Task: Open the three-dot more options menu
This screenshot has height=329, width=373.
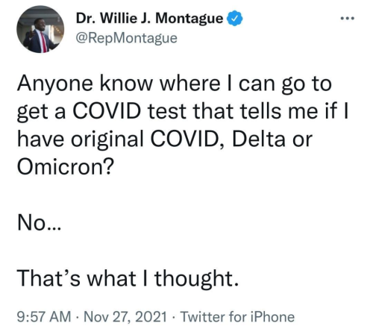Action: pos(347,18)
